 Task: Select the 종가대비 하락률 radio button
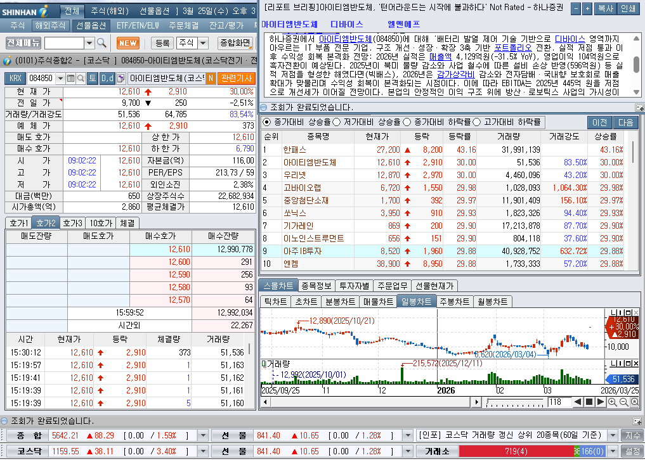tap(407, 122)
